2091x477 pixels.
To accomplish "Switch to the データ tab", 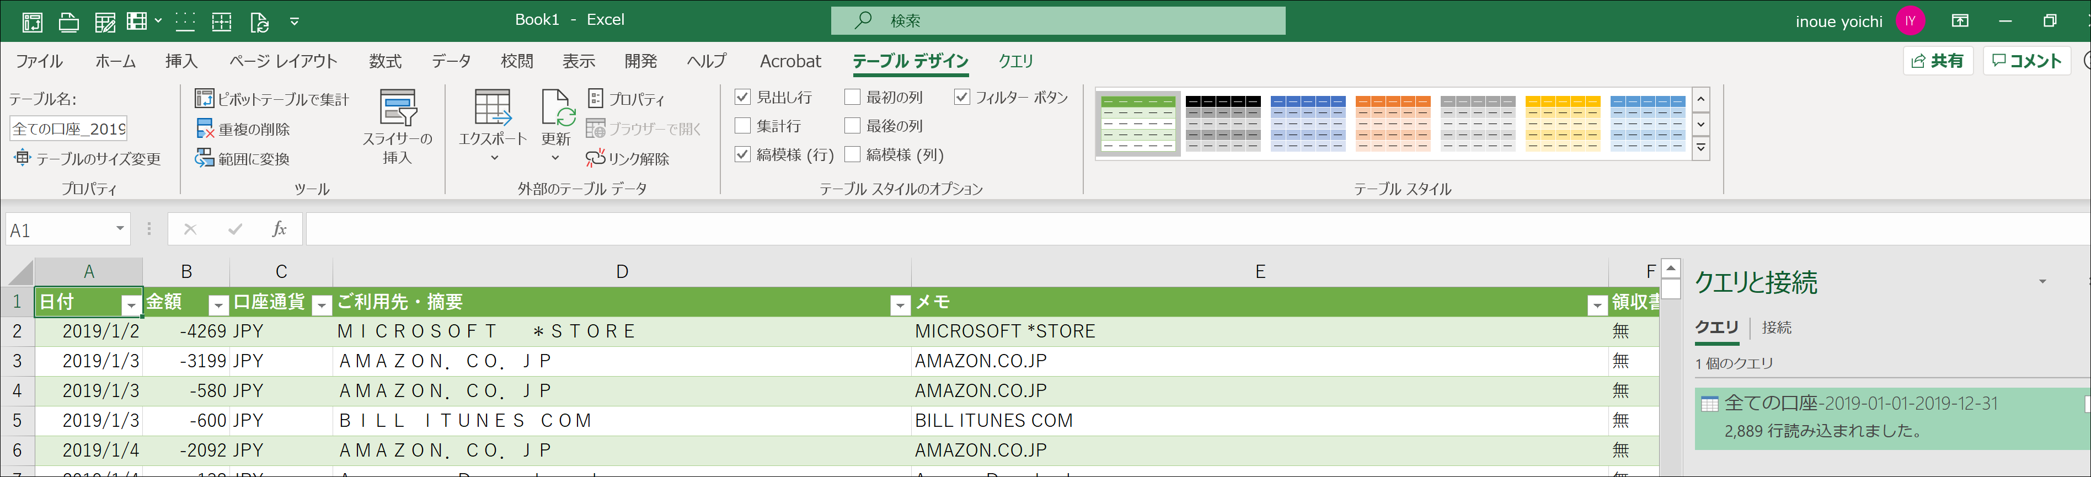I will click(451, 62).
